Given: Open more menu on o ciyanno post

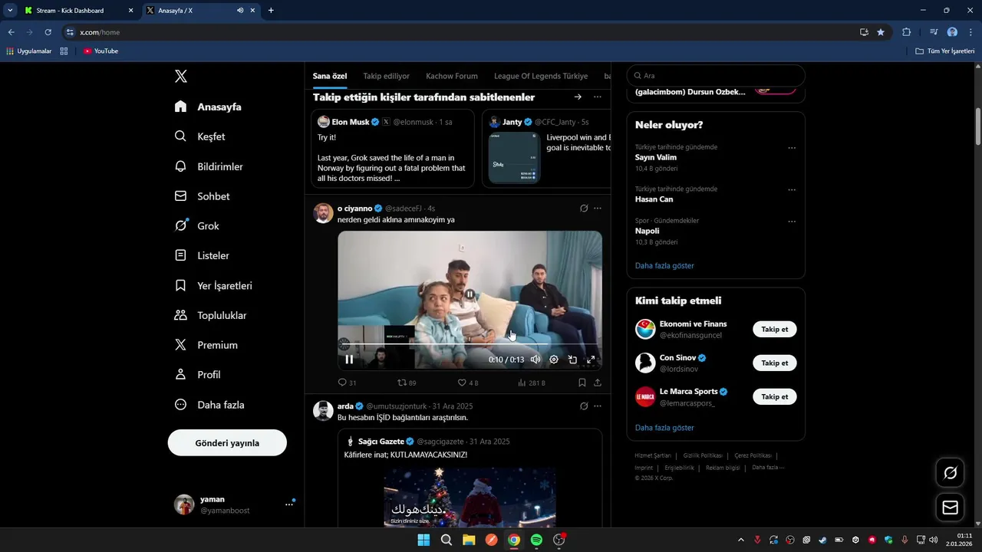Looking at the screenshot, I should click(598, 208).
